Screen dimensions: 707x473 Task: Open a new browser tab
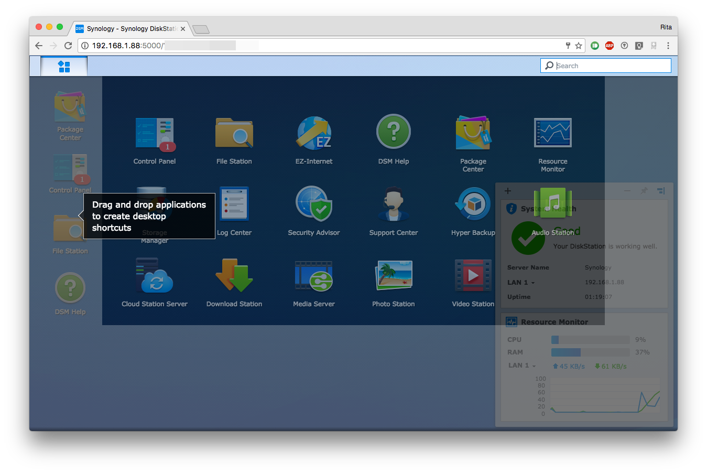click(x=201, y=29)
